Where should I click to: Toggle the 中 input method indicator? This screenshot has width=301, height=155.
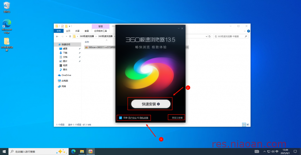277,151
